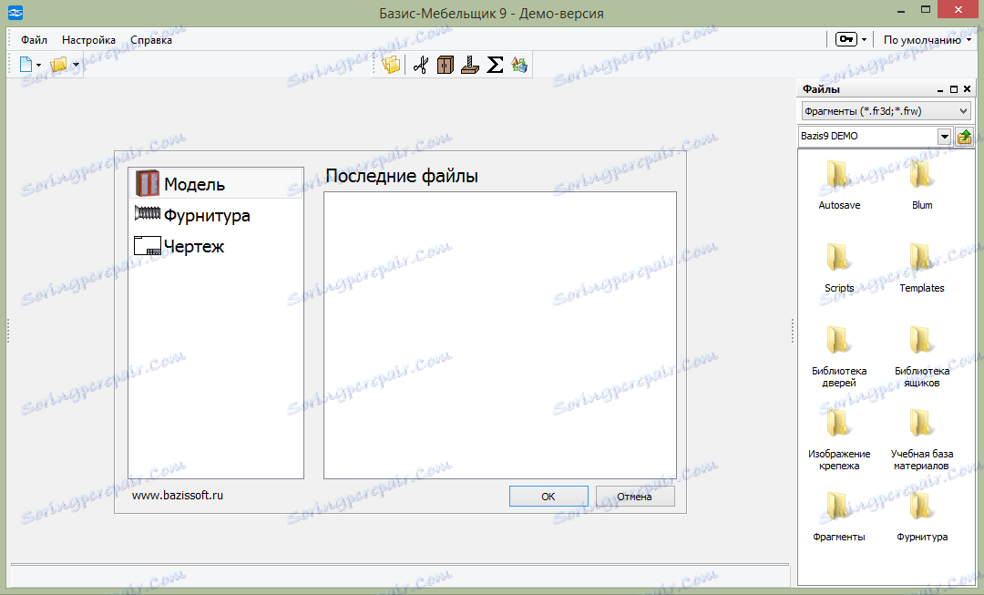The image size is (984, 595).
Task: Launch the cutting module scissors icon
Action: (x=420, y=64)
